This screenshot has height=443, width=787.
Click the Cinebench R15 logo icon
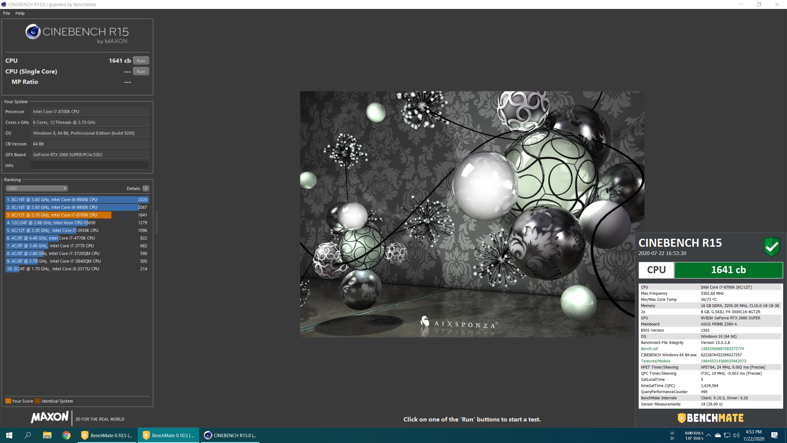pos(33,31)
